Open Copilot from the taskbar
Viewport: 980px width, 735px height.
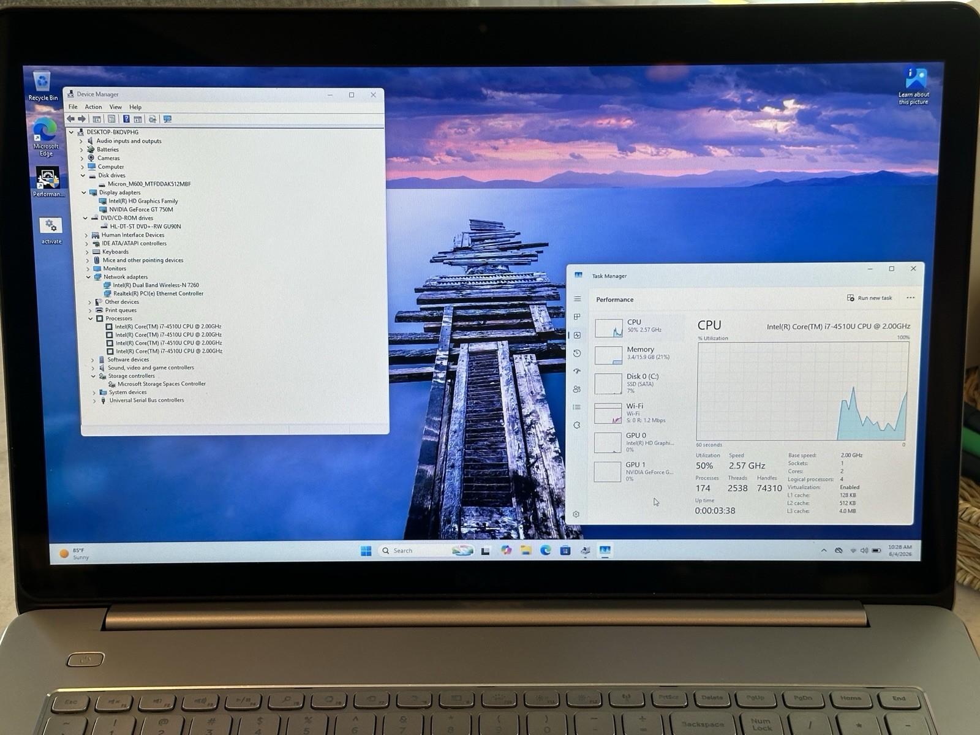point(506,551)
